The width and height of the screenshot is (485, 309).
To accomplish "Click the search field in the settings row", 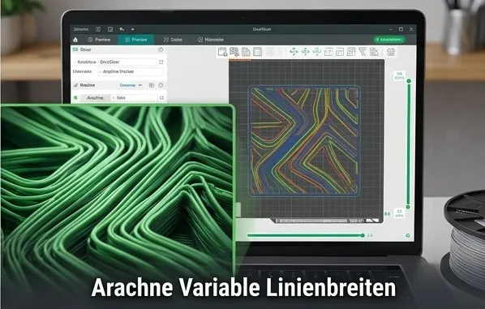I will [135, 98].
